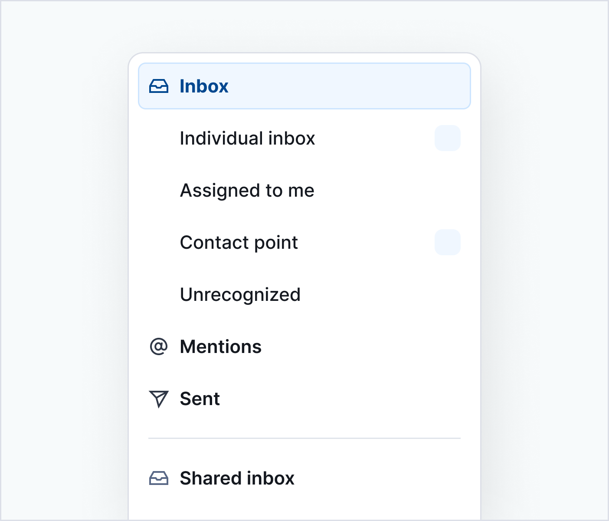Click the Sent paper plane icon
609x521 pixels.
click(159, 399)
